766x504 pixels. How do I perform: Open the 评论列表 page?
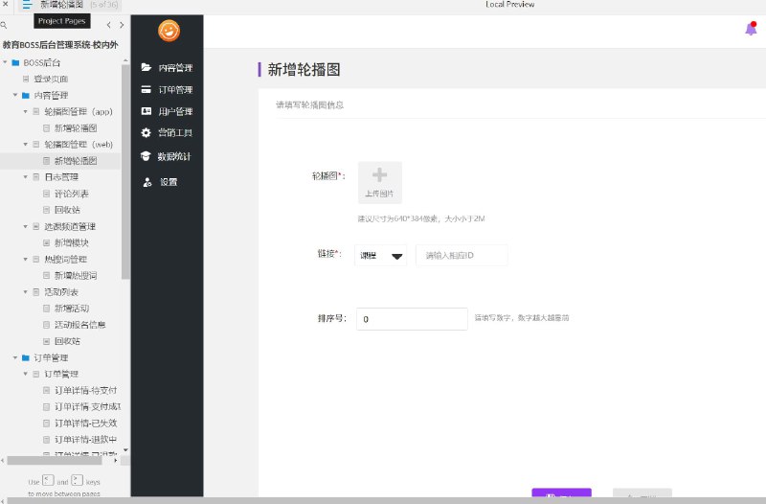coord(71,194)
